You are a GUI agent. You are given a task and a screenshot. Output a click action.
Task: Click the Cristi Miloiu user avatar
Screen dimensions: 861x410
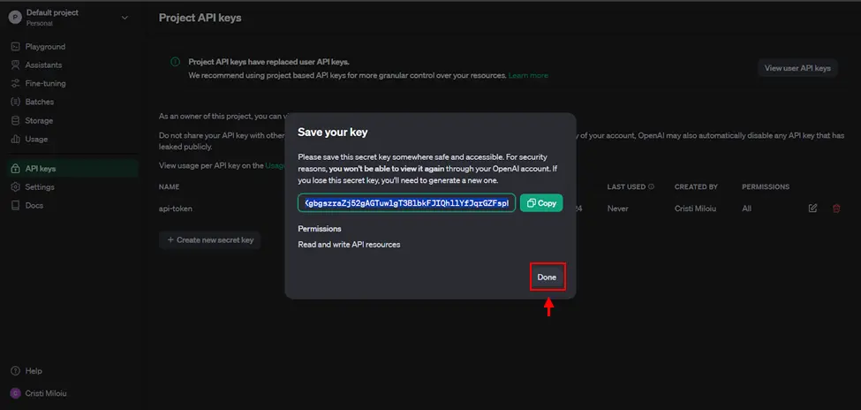click(x=15, y=393)
